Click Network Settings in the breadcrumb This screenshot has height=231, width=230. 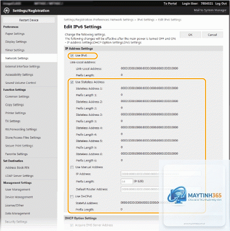coord(122,19)
